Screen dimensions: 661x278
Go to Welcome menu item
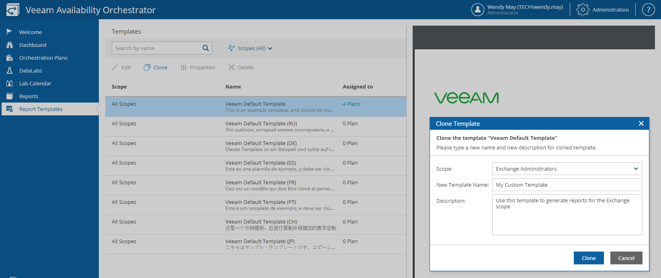click(31, 32)
